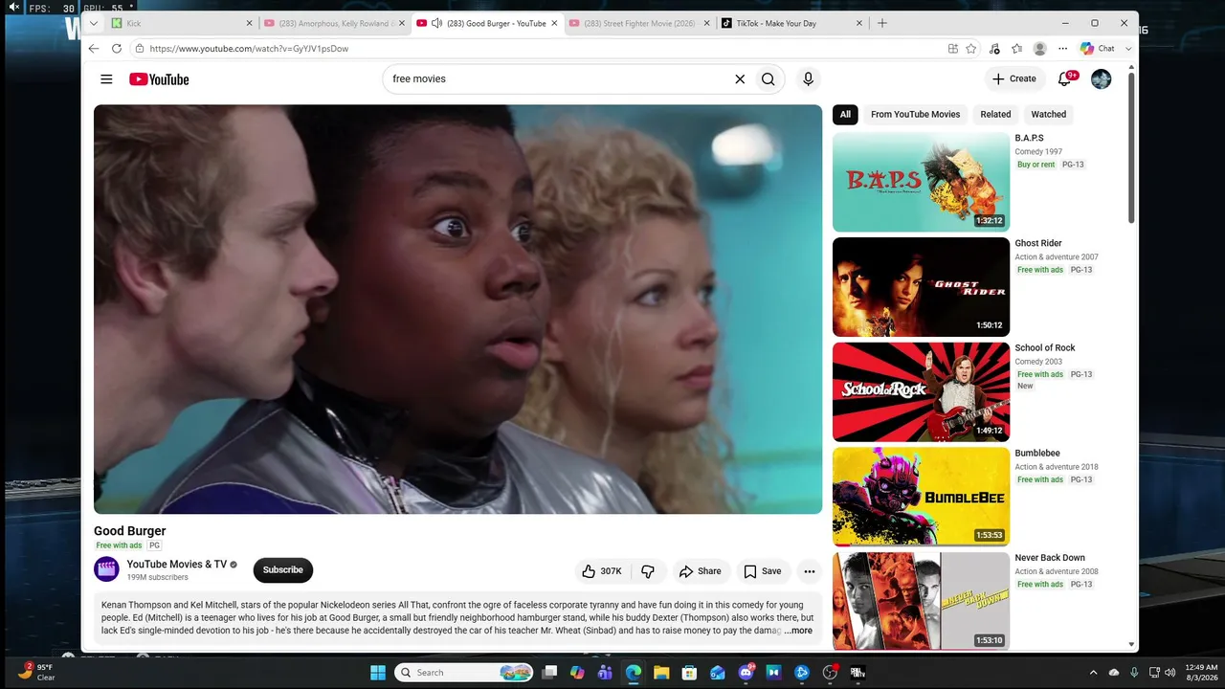Open YouTube notifications bell

[x=1065, y=79]
